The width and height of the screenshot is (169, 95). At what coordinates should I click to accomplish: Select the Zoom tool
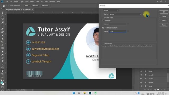[x=2, y=74]
